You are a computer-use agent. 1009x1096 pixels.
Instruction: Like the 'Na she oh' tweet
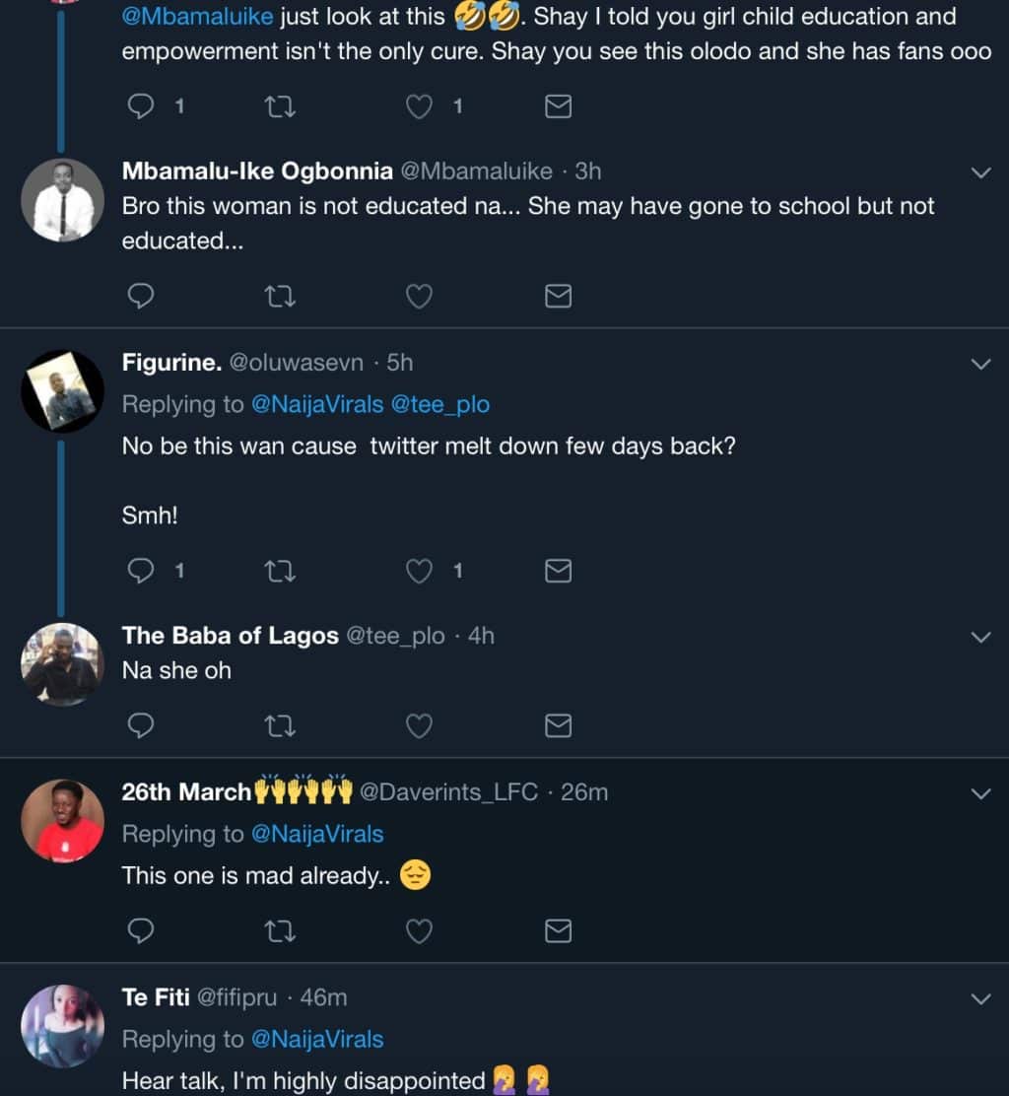coord(420,726)
